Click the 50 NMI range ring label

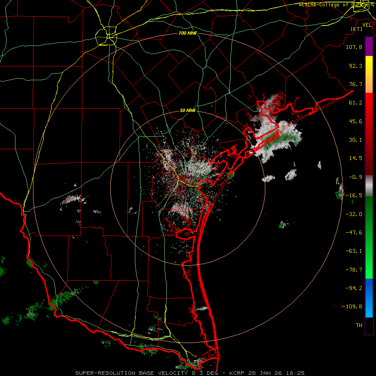188,111
